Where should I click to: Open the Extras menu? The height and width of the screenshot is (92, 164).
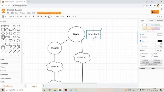coord(29,13)
